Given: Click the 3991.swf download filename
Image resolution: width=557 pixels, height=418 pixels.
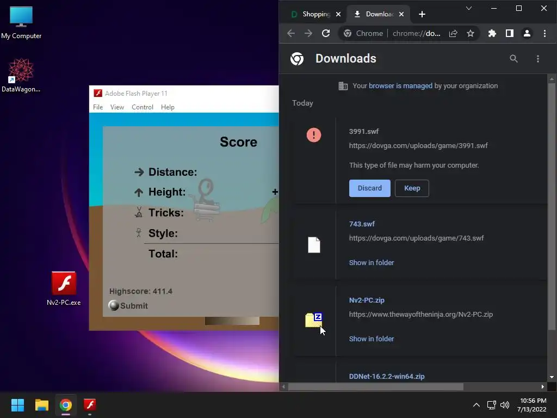Looking at the screenshot, I should click(364, 132).
